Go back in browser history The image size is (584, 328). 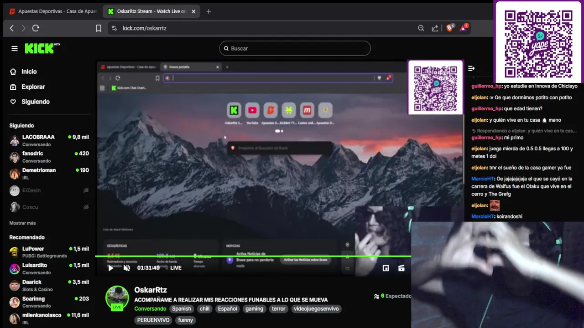(x=12, y=28)
